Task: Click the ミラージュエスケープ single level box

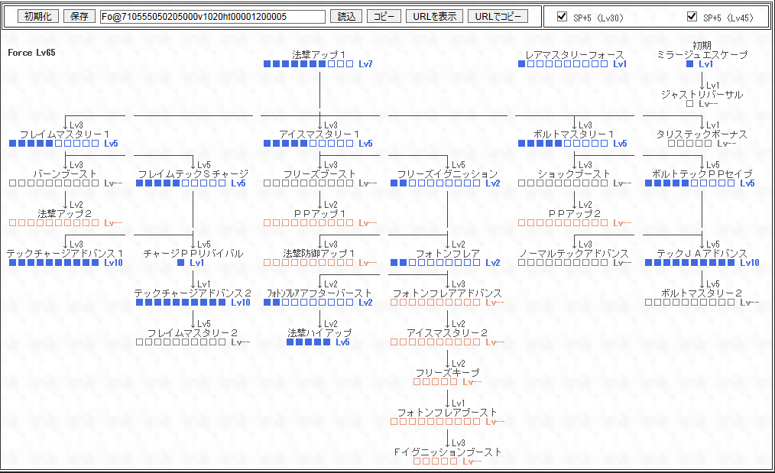Action: click(690, 63)
